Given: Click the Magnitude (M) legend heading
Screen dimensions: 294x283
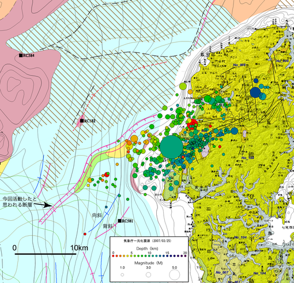Looking at the screenshot, I should pos(148,263).
